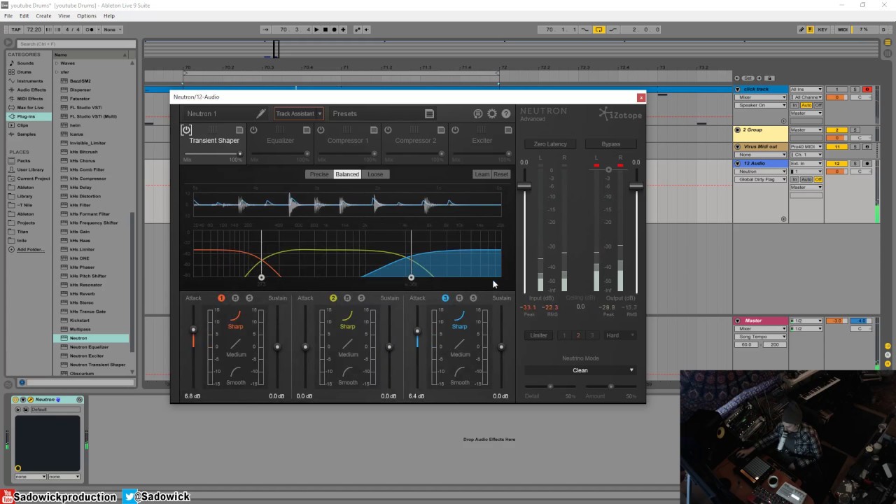Click the Transient Shaper Mix slider
This screenshot has width=896, height=504.
click(x=213, y=153)
